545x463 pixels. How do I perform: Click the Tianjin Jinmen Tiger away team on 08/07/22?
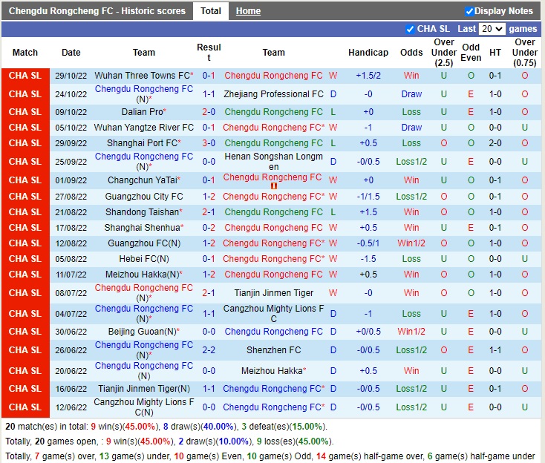pyautogui.click(x=273, y=293)
